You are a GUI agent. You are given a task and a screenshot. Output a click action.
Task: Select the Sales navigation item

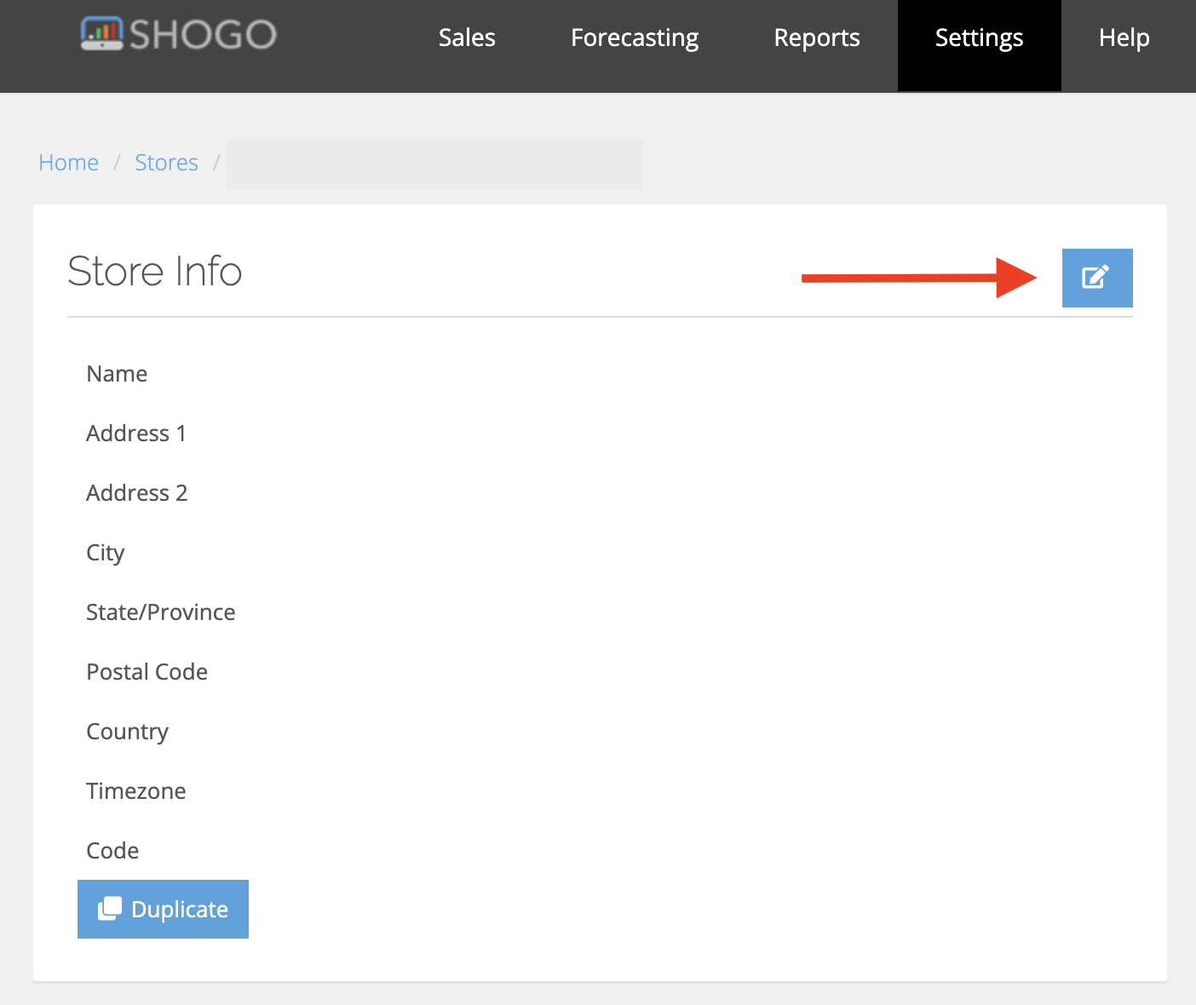(466, 37)
